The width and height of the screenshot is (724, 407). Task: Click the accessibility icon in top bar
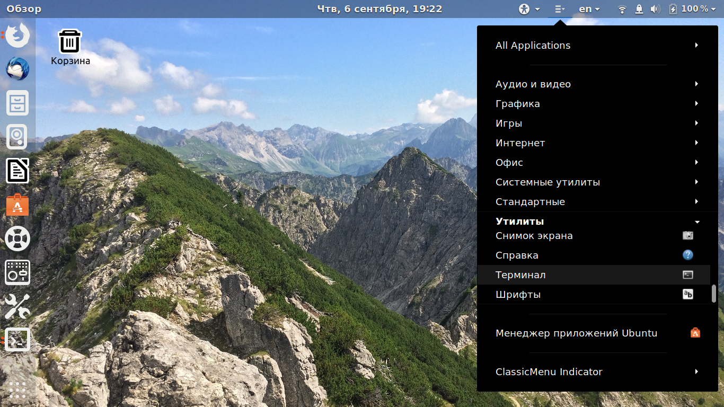click(x=524, y=9)
